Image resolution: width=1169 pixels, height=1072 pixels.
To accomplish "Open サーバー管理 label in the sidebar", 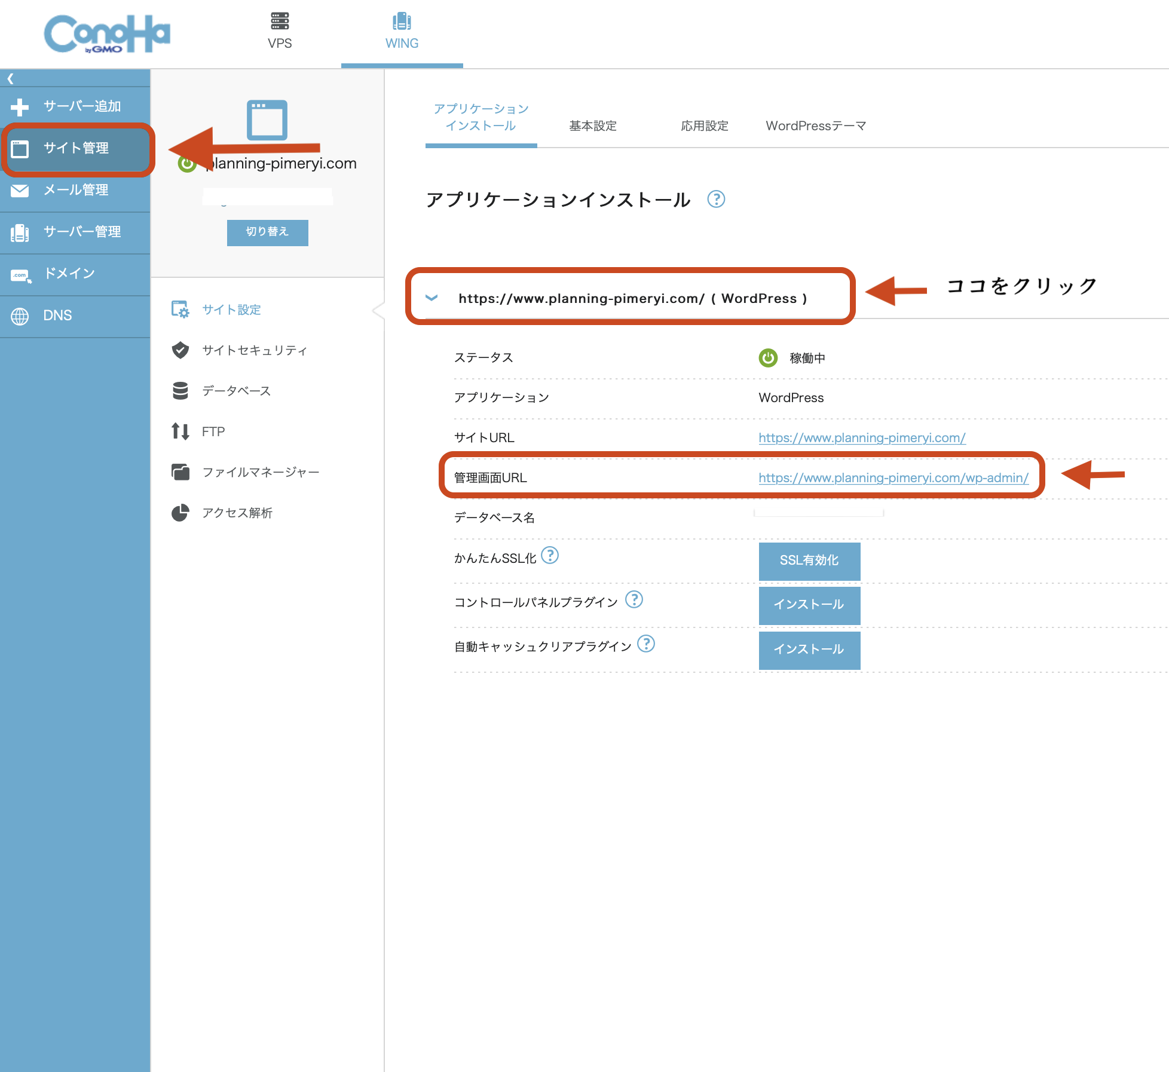I will (82, 232).
